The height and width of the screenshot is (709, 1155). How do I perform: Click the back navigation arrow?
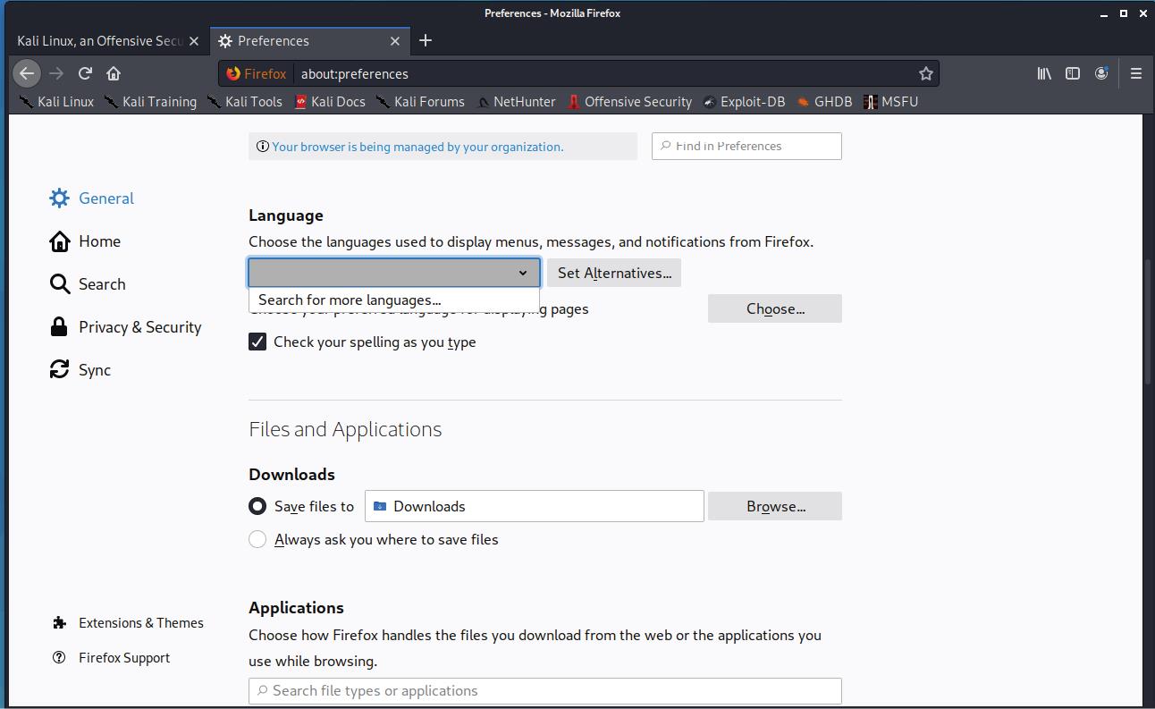click(x=27, y=73)
